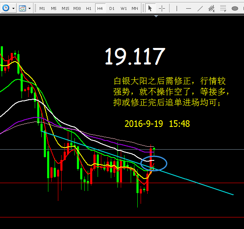The width and height of the screenshot is (244, 229).
Task: Open the chart Templates icon
Action: point(22,8)
